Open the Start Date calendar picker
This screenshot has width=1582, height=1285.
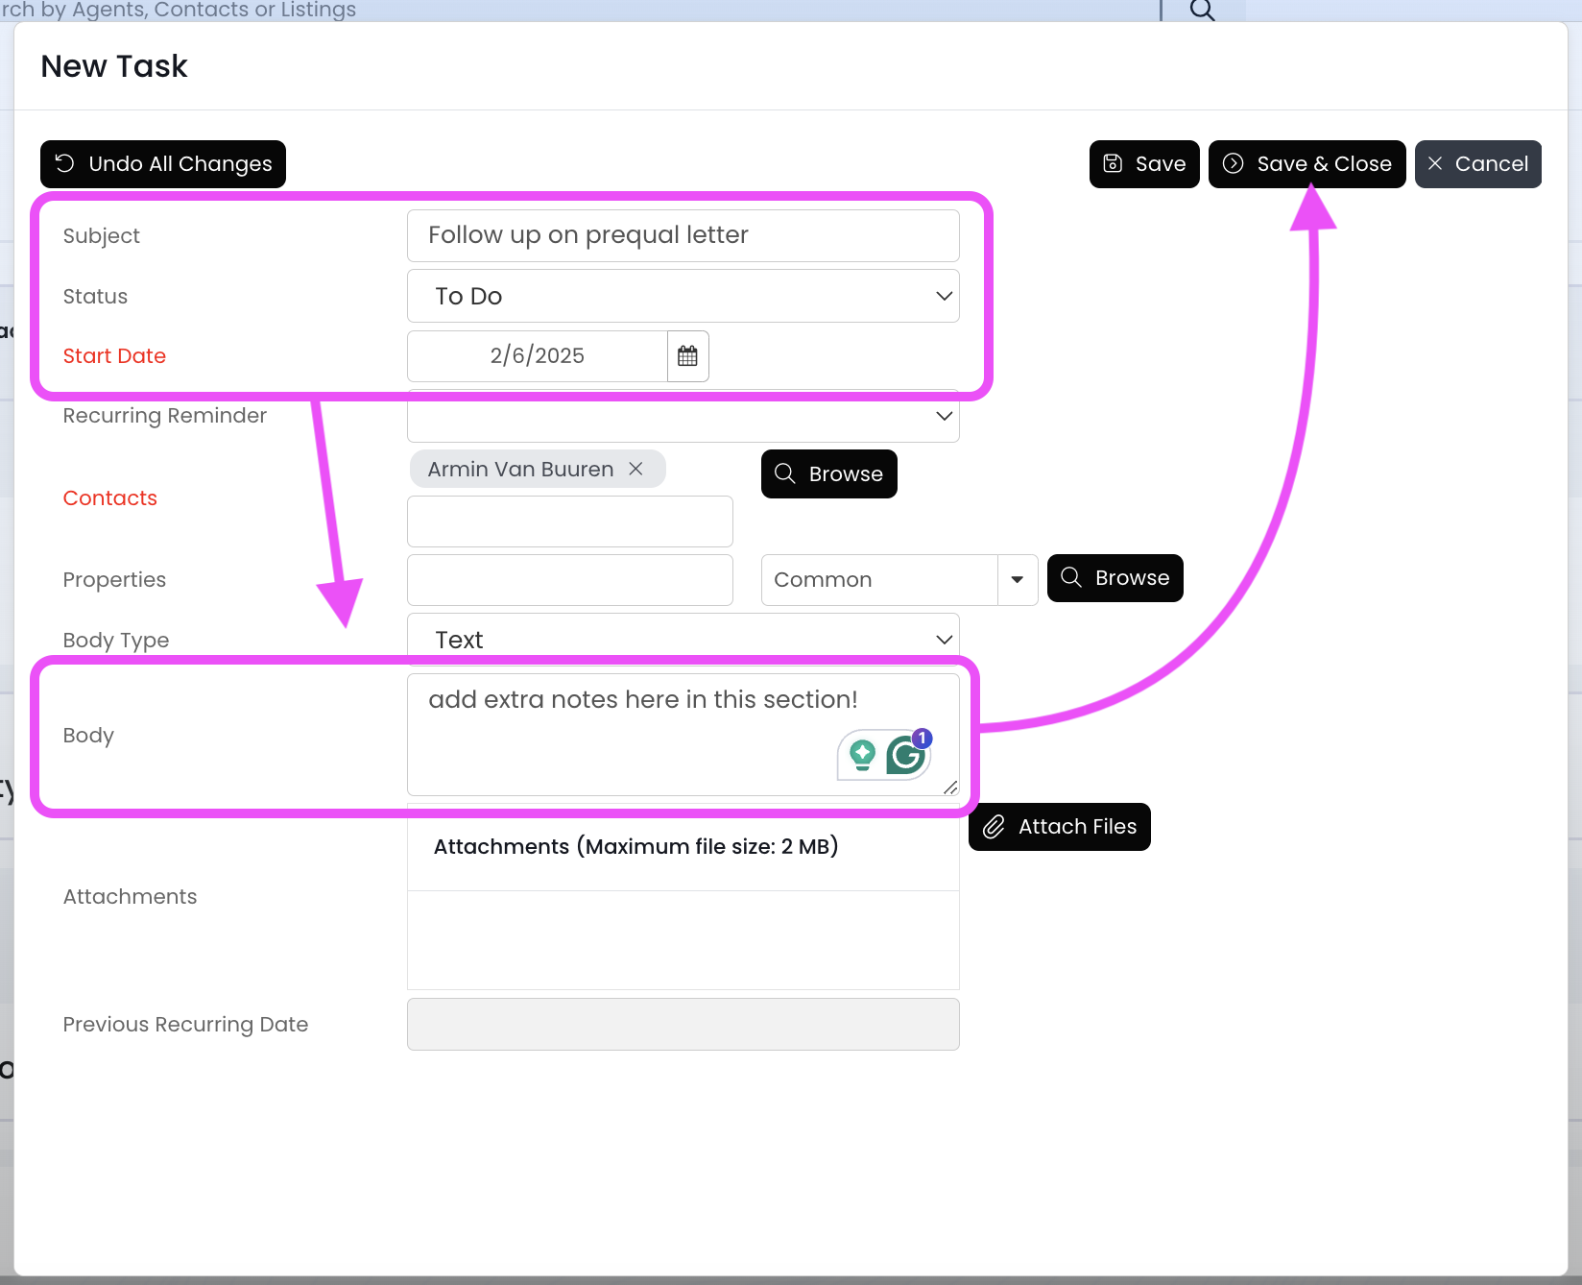coord(687,356)
